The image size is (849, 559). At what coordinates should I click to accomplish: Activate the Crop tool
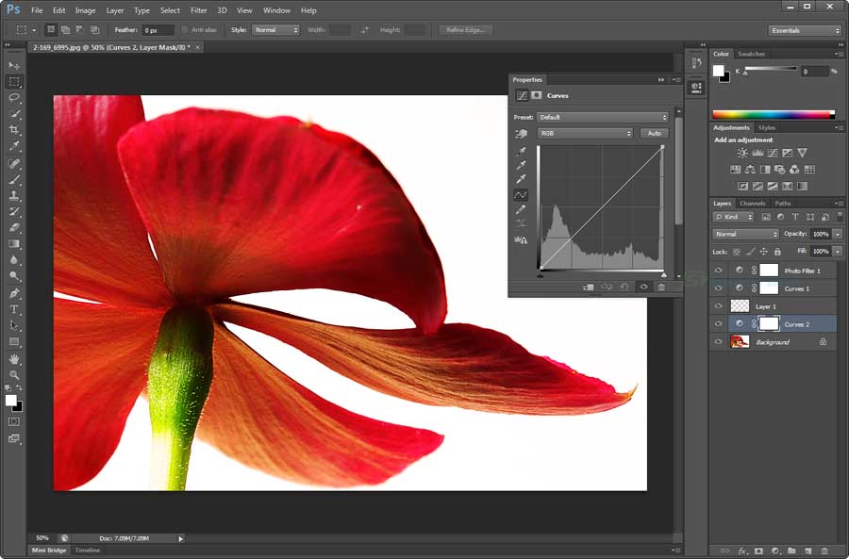click(x=13, y=130)
